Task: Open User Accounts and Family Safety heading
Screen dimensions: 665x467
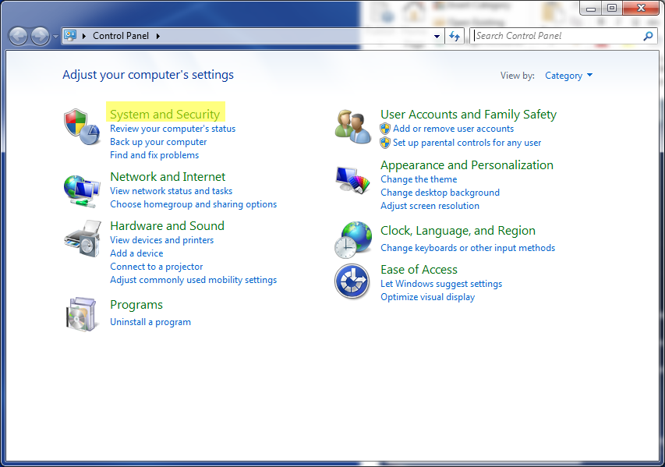Action: click(469, 114)
